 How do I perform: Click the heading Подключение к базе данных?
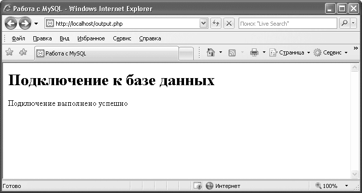point(111,81)
